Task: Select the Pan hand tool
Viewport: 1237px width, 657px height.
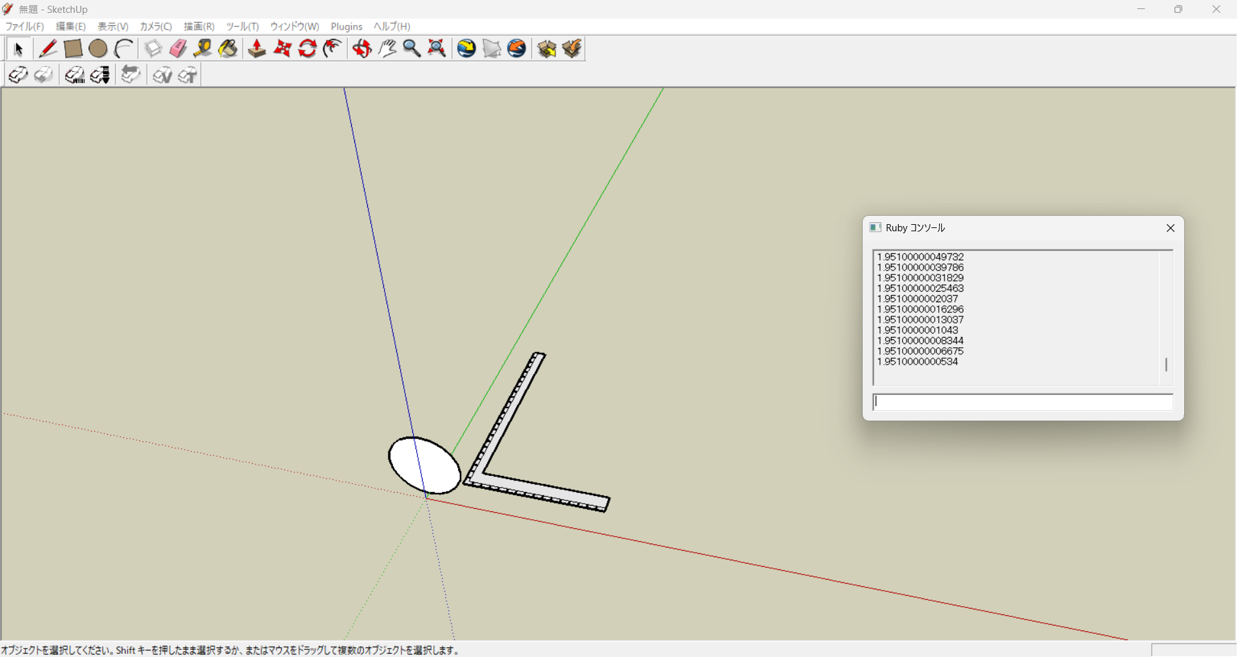Action: click(387, 49)
